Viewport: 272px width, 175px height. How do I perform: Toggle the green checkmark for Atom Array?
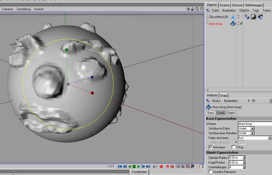[241, 24]
